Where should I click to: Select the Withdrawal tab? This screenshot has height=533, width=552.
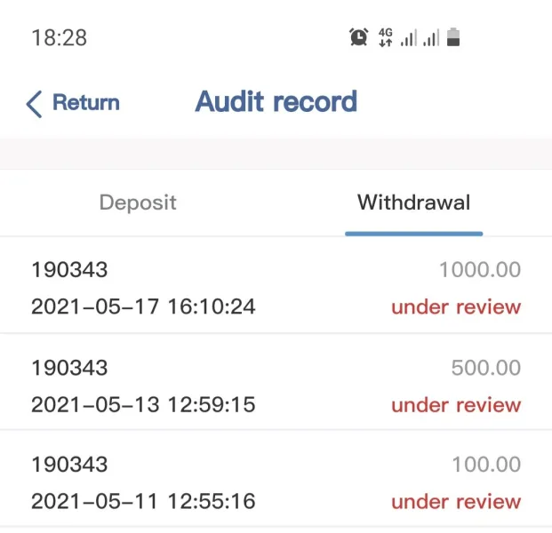[413, 203]
